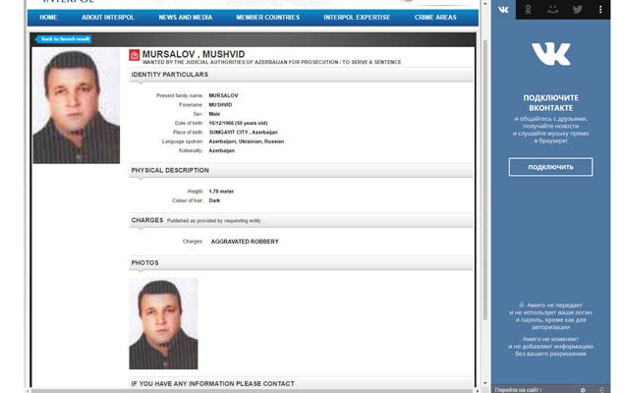626x393 pixels.
Task: Click the page scrollbar up arrow
Action: [485, 4]
